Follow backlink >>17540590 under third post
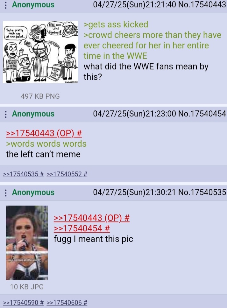This screenshot has width=227, height=308. [x=21, y=303]
